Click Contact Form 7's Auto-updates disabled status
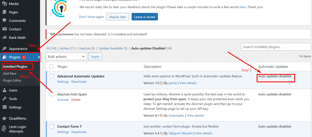The height and width of the screenshot is (137, 312). pos(275,126)
